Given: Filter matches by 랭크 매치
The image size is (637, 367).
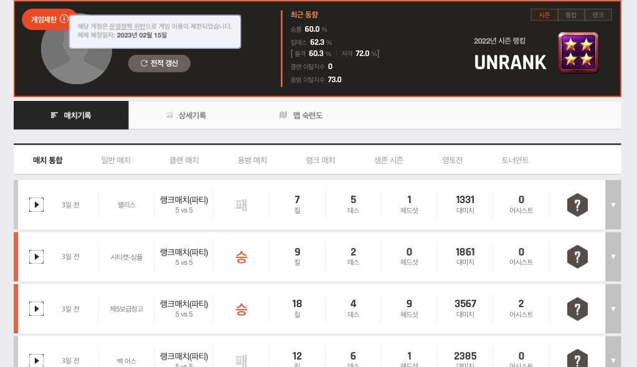Looking at the screenshot, I should (320, 160).
